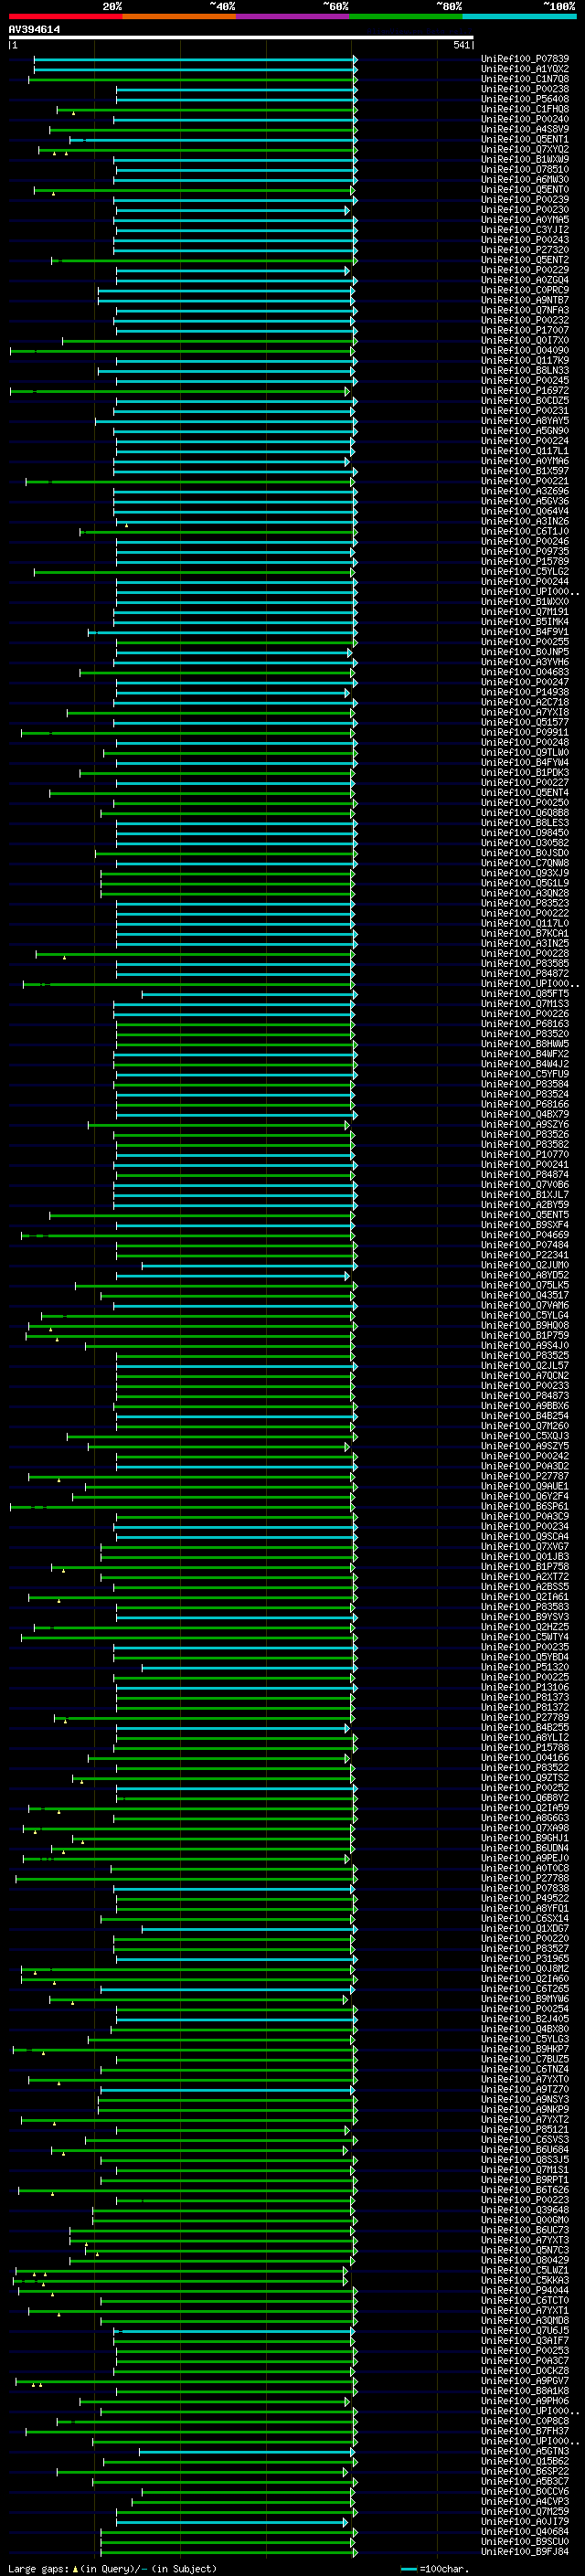Select hit label UniRef100_Q75LK5
Image resolution: width=585 pixels, height=2576 pixels.
[525, 1285]
